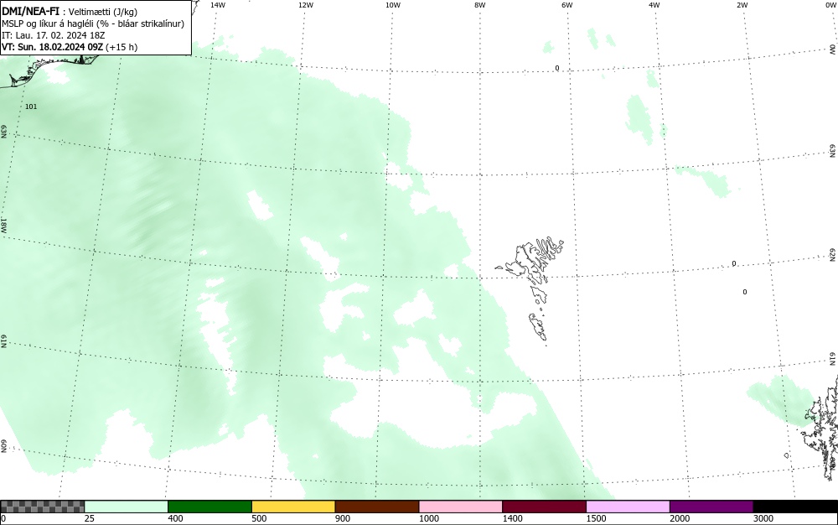The height and width of the screenshot is (525, 838).
Task: Select the "IT: Lau. 17. 02. 2024 18Z" line
Action: tap(54, 35)
